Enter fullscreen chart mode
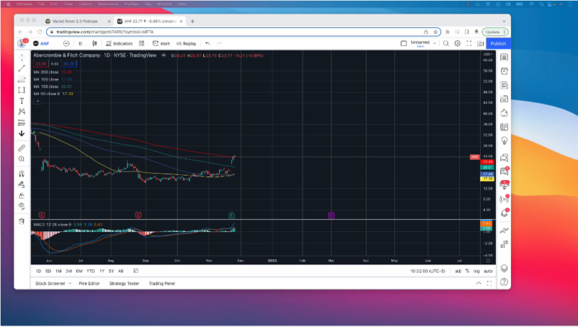Image resolution: width=578 pixels, height=327 pixels. point(470,44)
